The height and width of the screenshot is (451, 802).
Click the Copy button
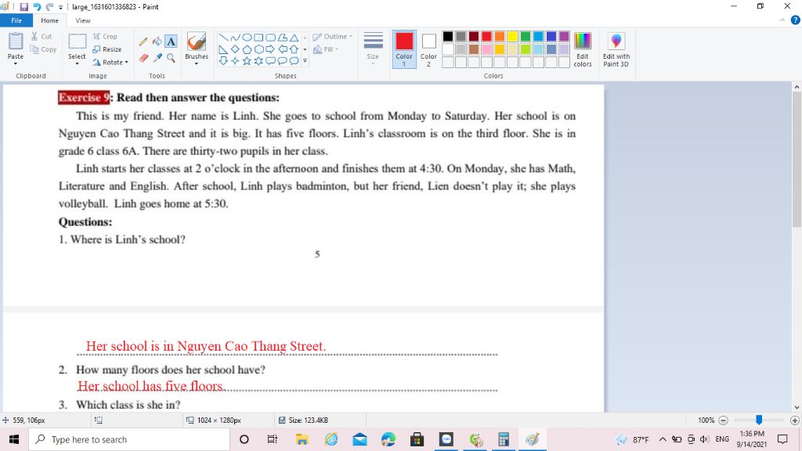(43, 49)
